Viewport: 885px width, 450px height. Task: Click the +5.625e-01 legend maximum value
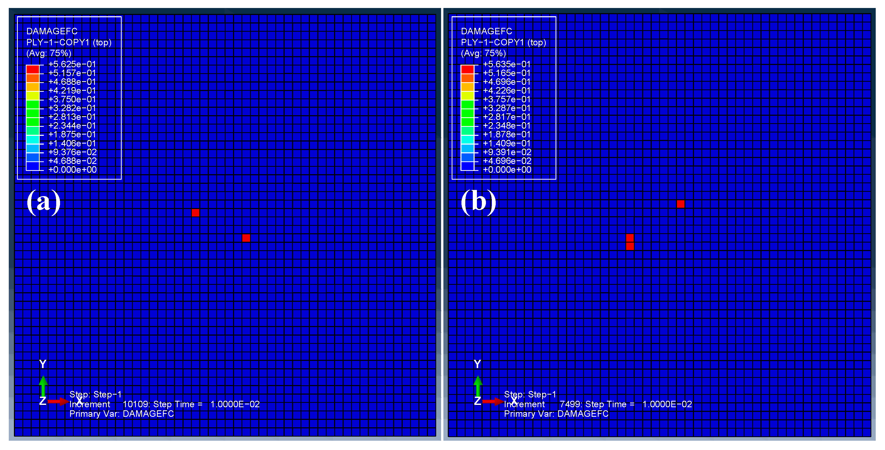[72, 64]
